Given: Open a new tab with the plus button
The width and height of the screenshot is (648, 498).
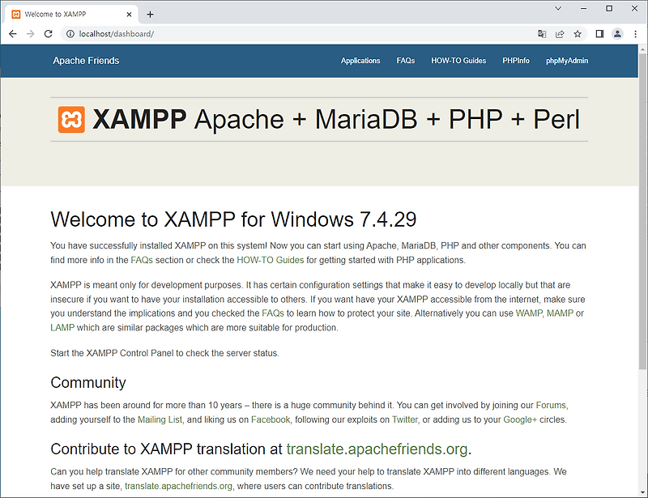Looking at the screenshot, I should (151, 14).
